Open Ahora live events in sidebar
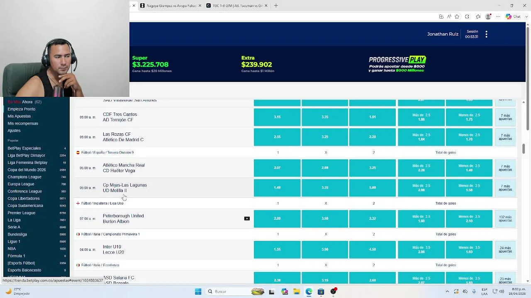Viewport: 531px width, 298px height. (x=24, y=102)
